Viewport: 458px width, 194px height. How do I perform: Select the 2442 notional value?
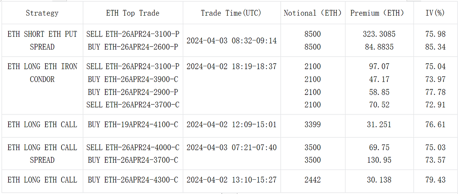pos(312,180)
